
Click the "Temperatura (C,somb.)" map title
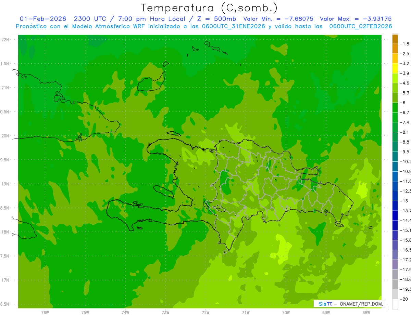pyautogui.click(x=209, y=8)
